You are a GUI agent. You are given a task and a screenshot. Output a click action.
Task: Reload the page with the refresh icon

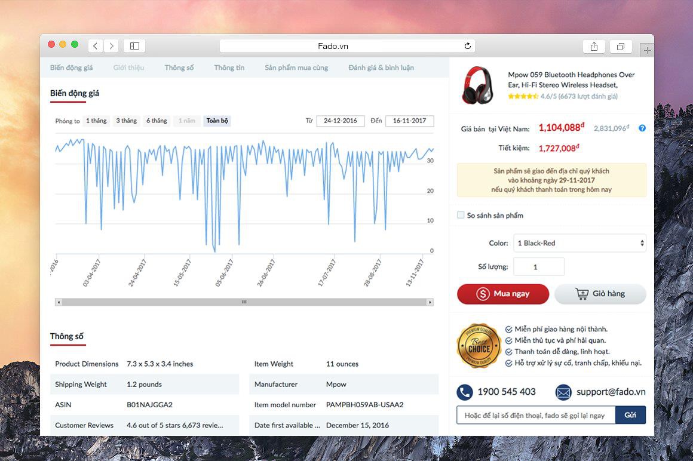(x=468, y=46)
